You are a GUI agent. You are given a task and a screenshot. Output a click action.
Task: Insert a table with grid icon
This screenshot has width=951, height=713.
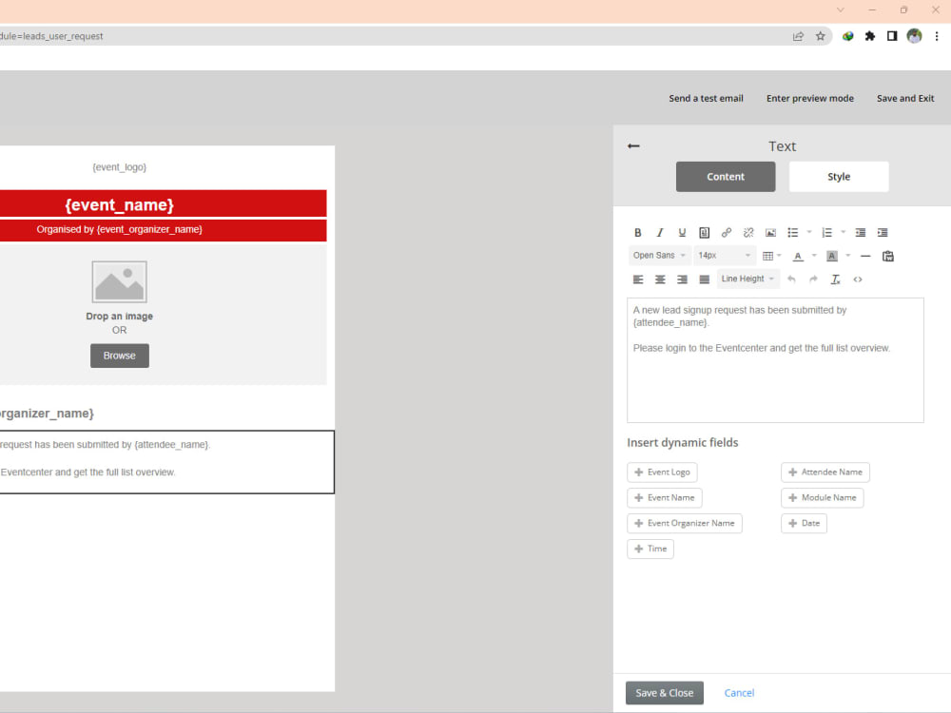click(x=767, y=256)
